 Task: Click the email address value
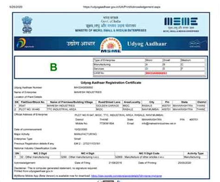coord(159,123)
